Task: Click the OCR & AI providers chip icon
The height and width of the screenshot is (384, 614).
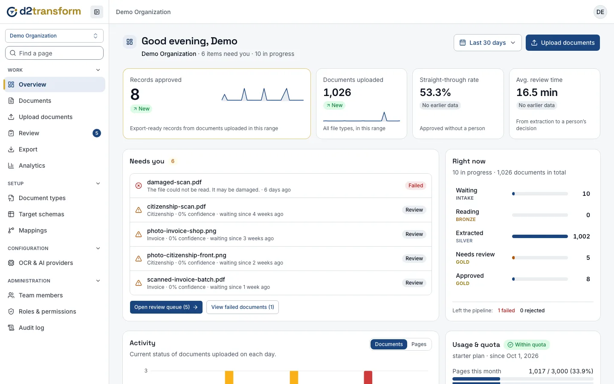Action: (11, 263)
